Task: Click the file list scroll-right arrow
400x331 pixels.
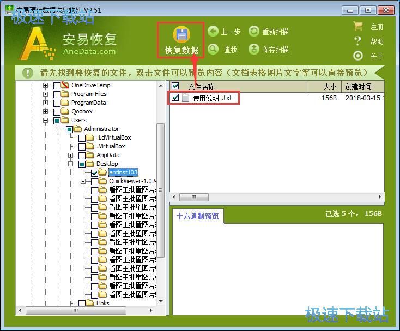Action: (380, 197)
